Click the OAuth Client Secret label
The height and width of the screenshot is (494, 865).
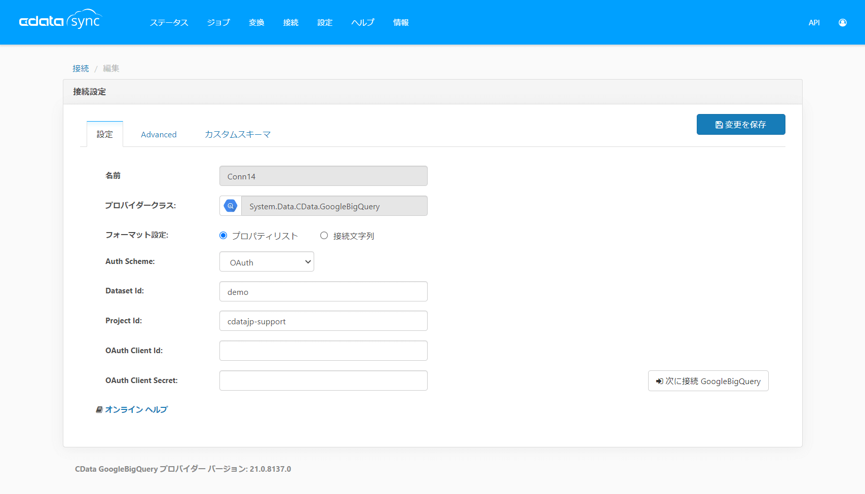[142, 381]
